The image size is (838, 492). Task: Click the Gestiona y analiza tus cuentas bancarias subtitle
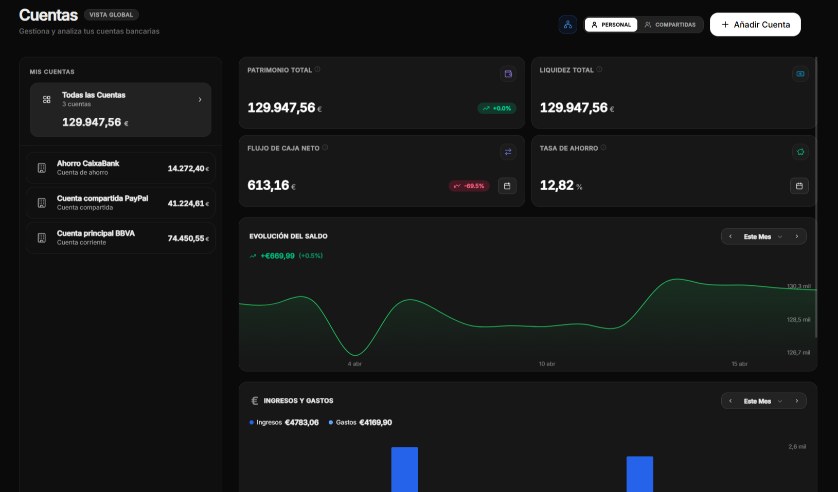pyautogui.click(x=90, y=31)
